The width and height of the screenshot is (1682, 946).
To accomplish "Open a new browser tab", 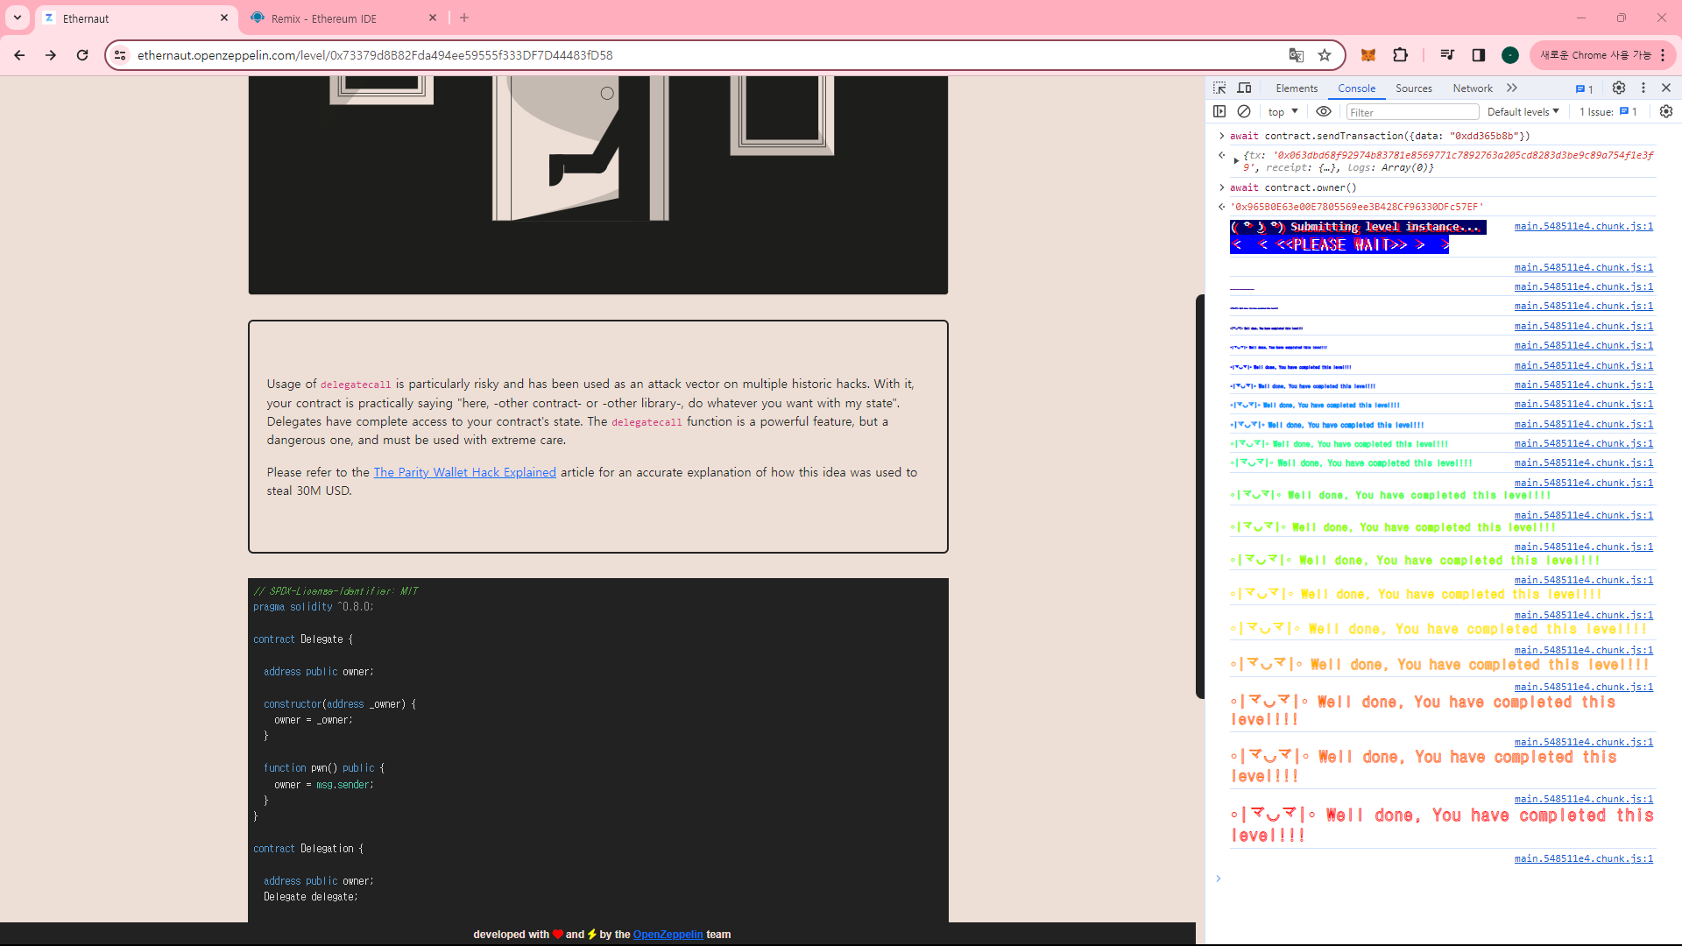I will point(464,18).
